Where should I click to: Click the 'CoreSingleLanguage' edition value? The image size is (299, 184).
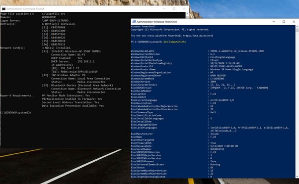223,57
